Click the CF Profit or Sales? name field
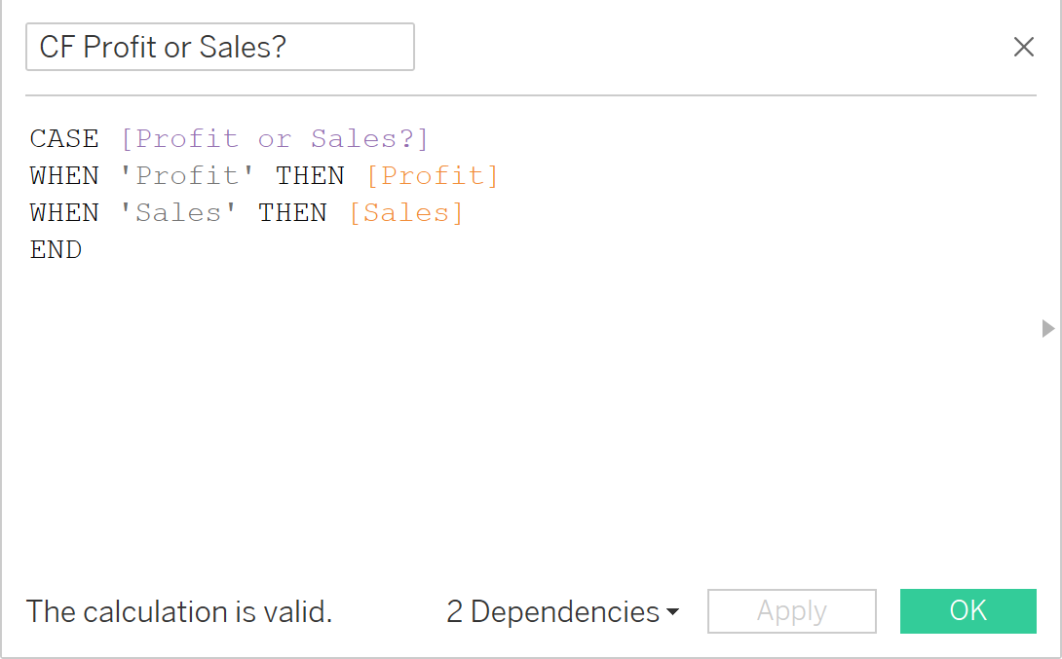This screenshot has width=1062, height=659. (219, 47)
